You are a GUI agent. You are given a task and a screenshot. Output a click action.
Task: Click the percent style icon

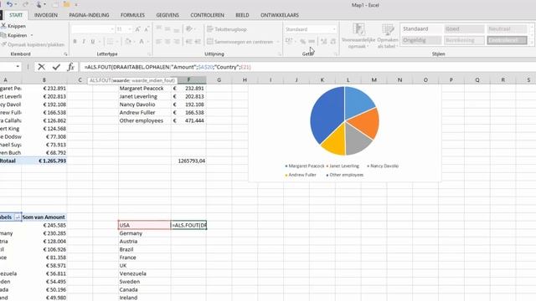(302, 42)
